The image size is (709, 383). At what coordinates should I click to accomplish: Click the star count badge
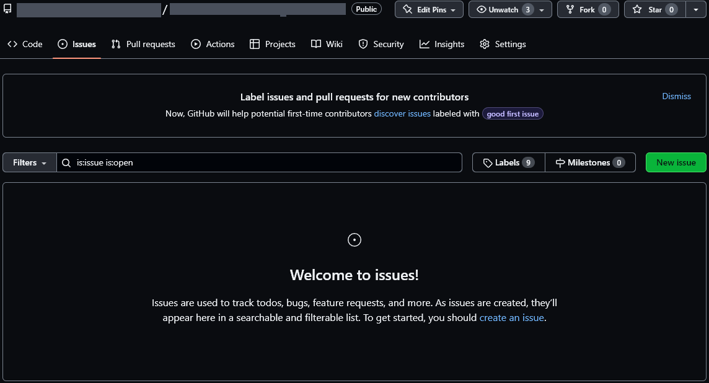(671, 9)
